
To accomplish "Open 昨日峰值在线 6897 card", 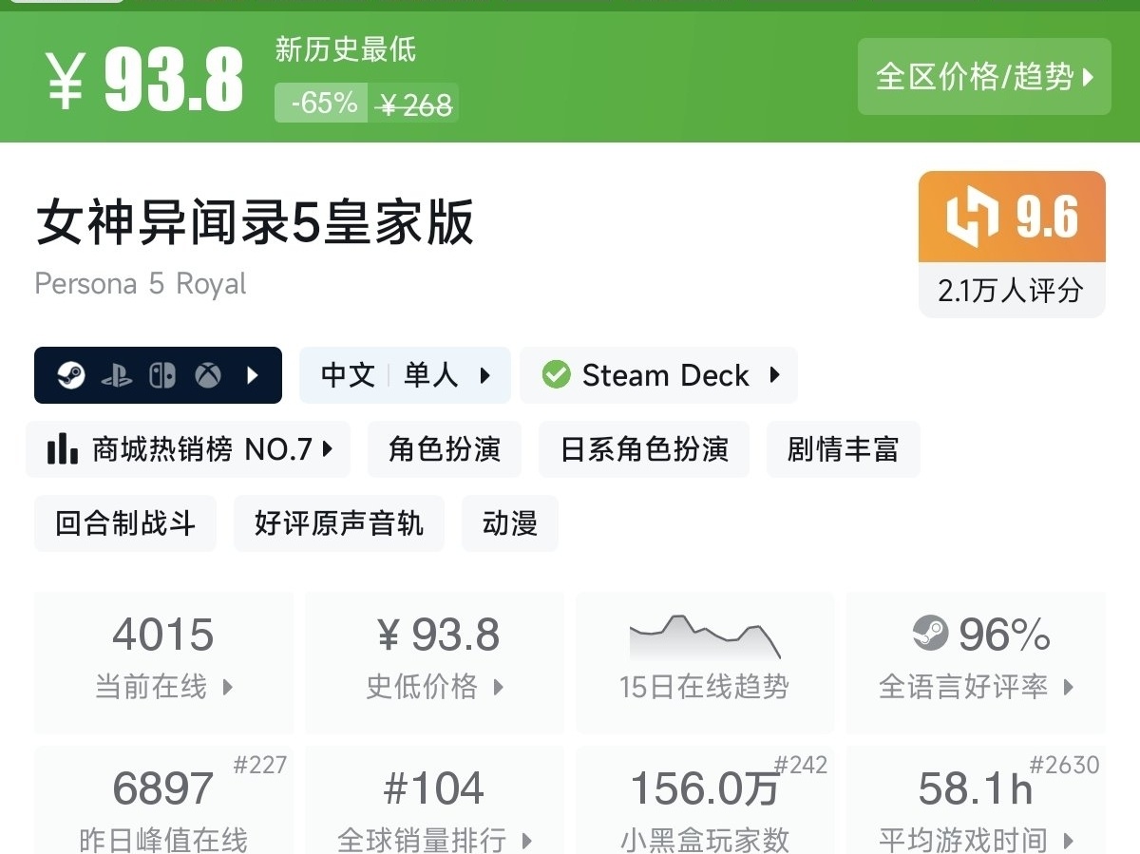I will [164, 800].
